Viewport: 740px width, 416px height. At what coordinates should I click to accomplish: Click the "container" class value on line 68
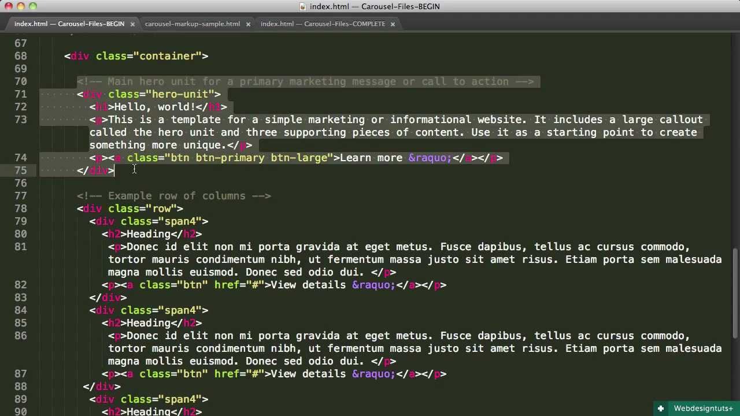point(168,56)
